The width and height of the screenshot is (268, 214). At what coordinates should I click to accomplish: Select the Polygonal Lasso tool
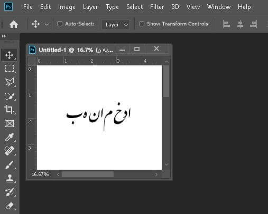(10, 82)
